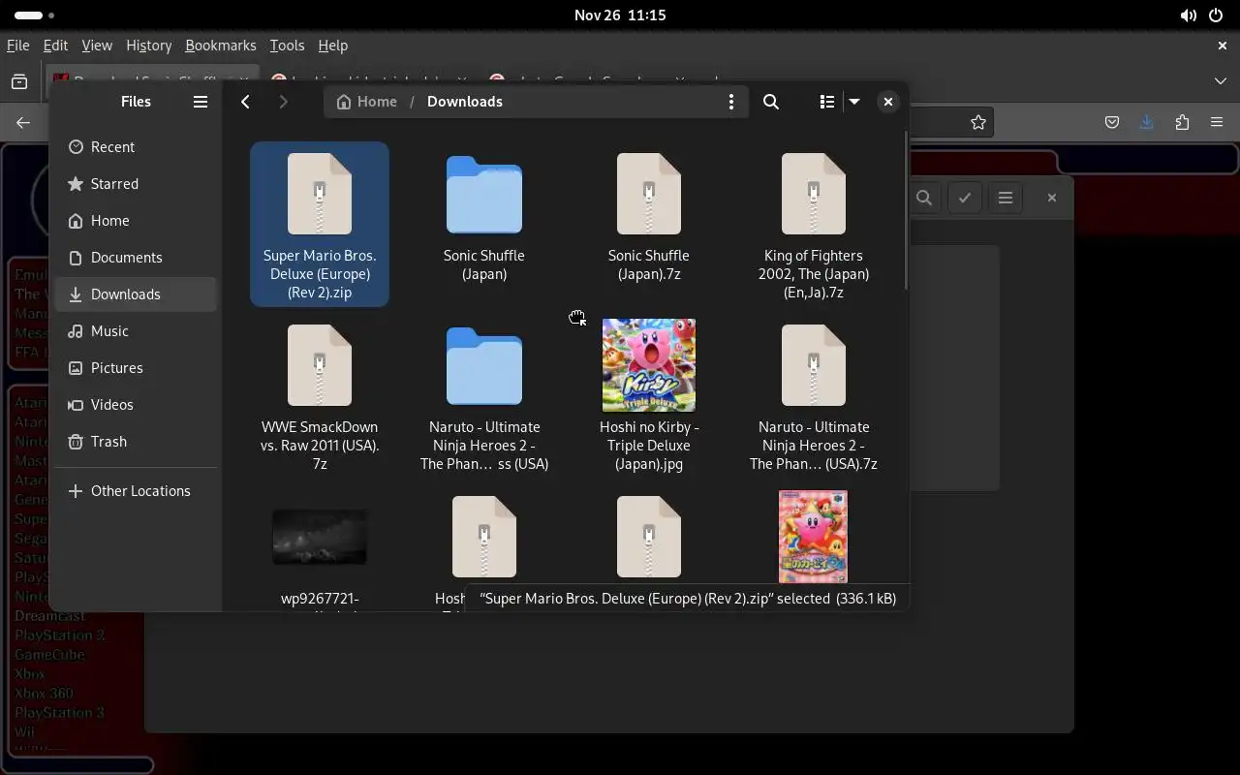Select Downloads in the sidebar
This screenshot has height=775, width=1240.
point(136,294)
